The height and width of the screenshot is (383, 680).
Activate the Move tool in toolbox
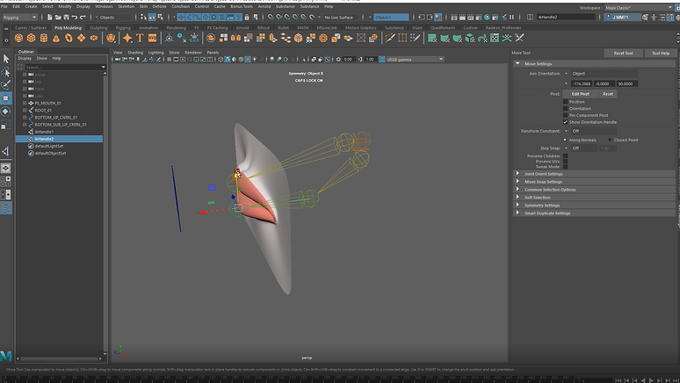click(x=6, y=98)
